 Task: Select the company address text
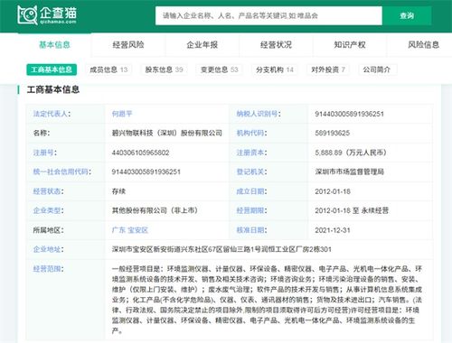(x=221, y=249)
